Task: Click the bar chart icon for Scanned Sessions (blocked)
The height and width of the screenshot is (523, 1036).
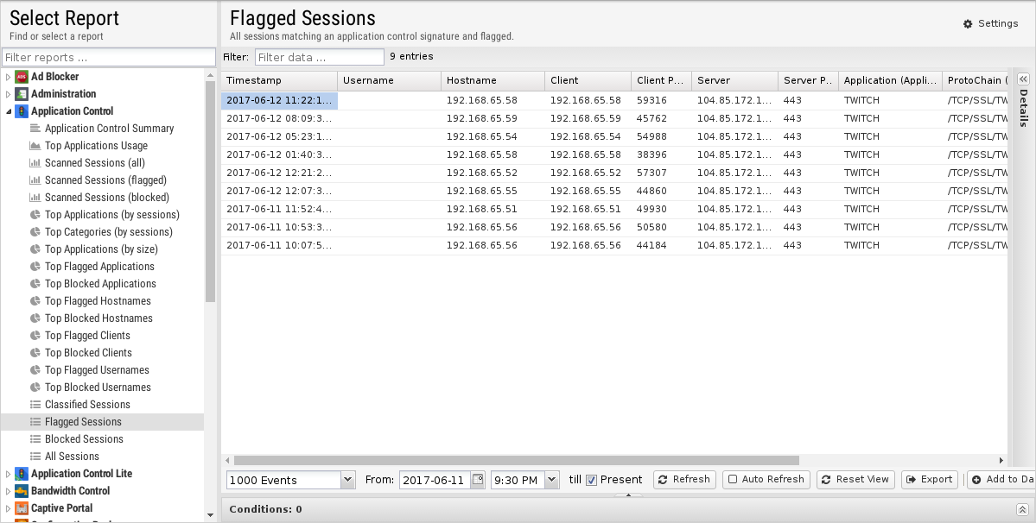Action: [35, 197]
